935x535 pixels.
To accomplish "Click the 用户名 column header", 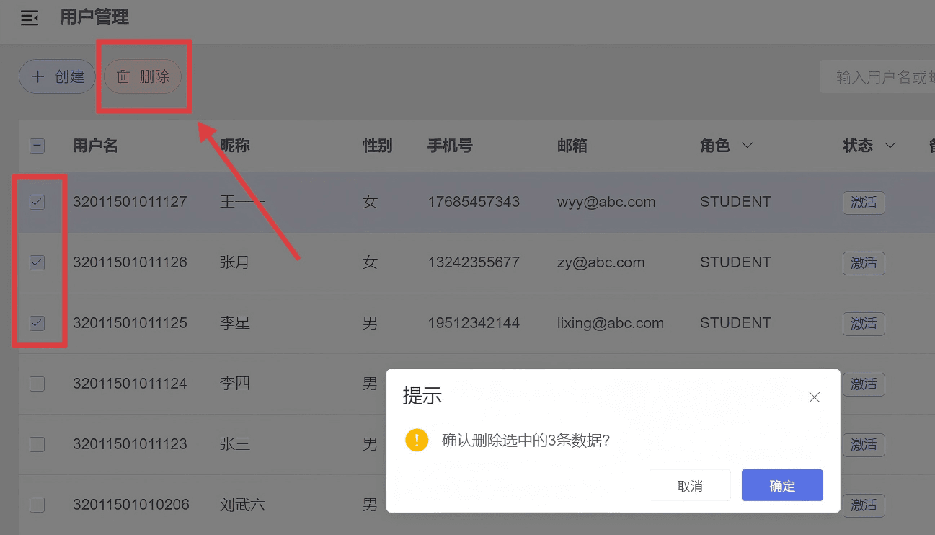I will tap(95, 146).
